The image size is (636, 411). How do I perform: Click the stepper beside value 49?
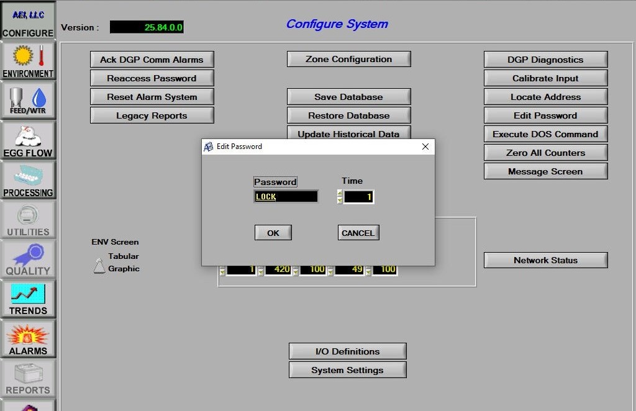point(331,271)
